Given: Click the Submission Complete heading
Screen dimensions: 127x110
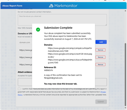Looking at the screenshot, I should coord(58,28).
